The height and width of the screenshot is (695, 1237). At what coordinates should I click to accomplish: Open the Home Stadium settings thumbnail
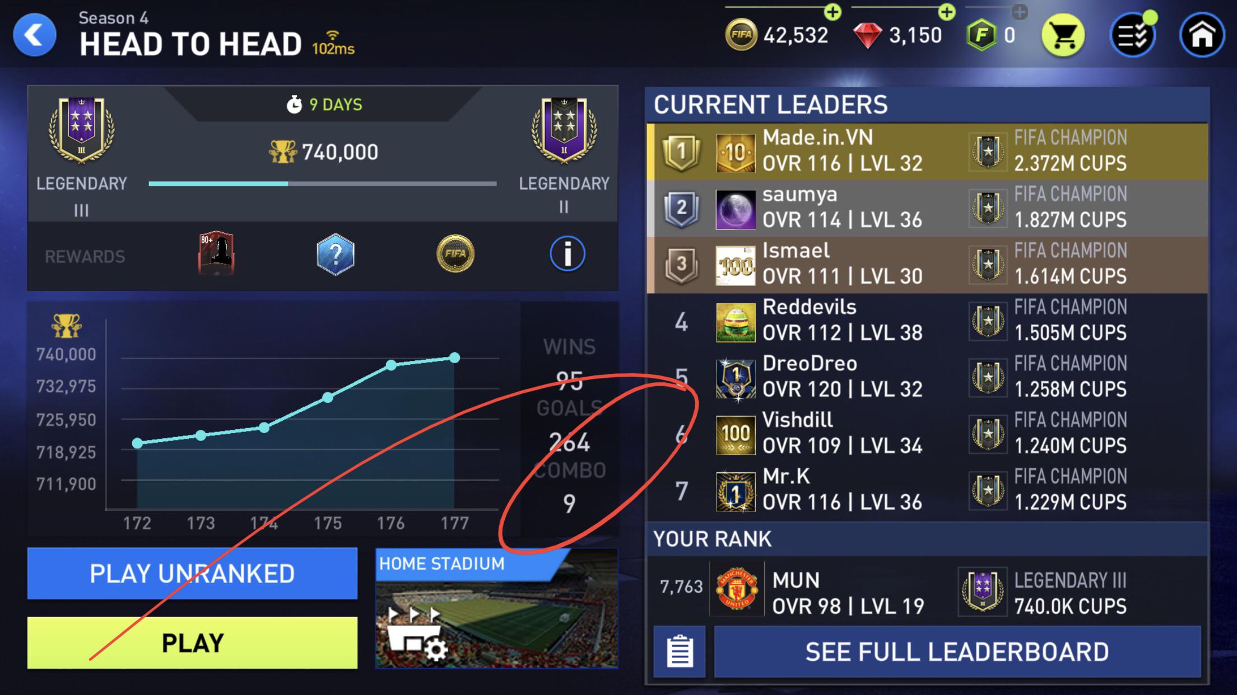tap(497, 608)
